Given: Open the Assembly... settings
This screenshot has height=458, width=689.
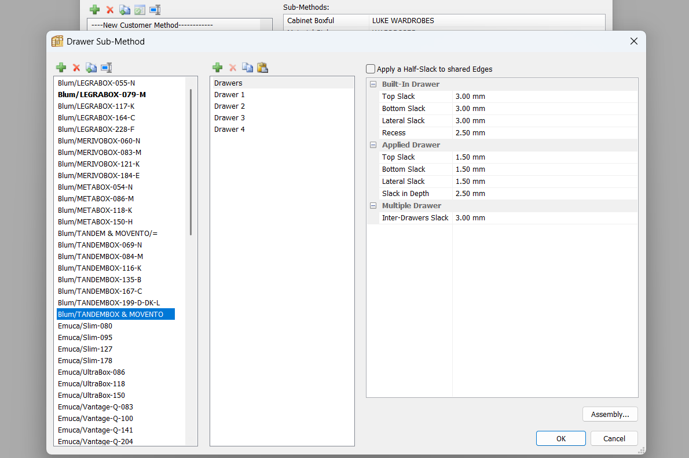Looking at the screenshot, I should tap(610, 414).
